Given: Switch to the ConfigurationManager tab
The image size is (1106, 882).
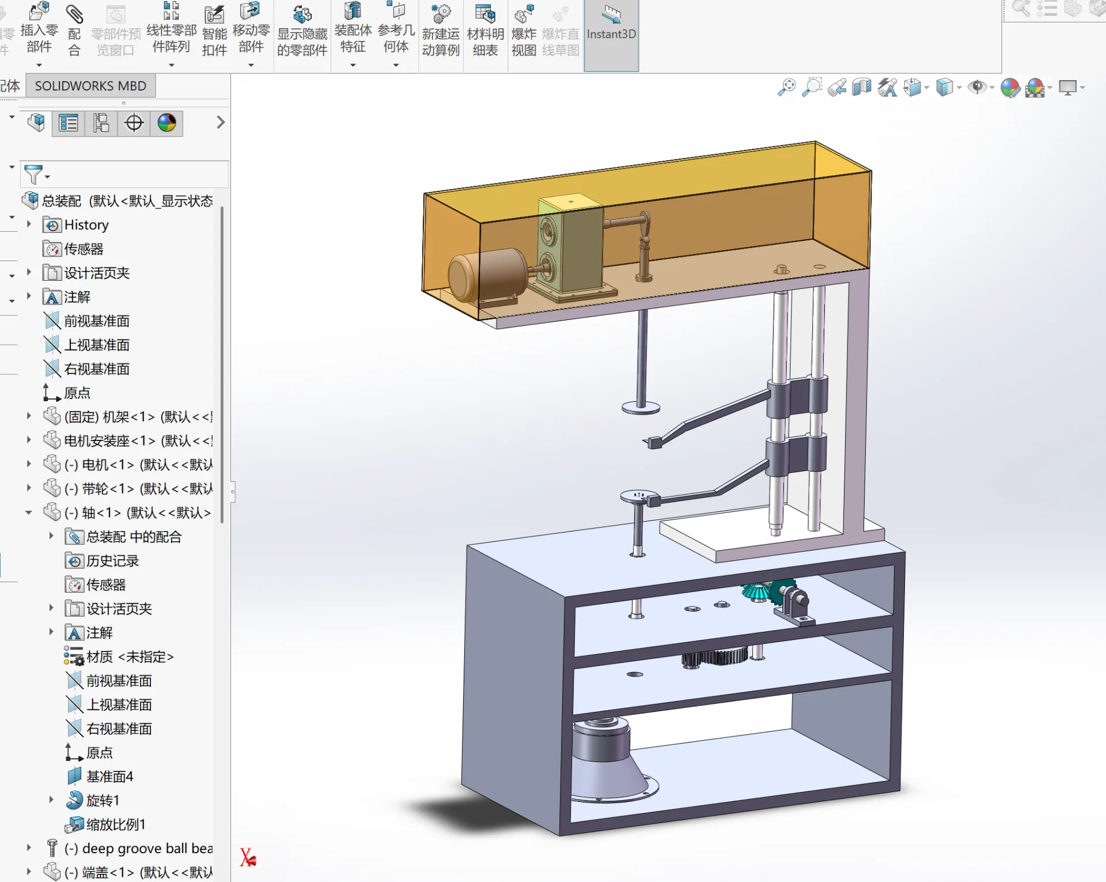Looking at the screenshot, I should click(101, 123).
